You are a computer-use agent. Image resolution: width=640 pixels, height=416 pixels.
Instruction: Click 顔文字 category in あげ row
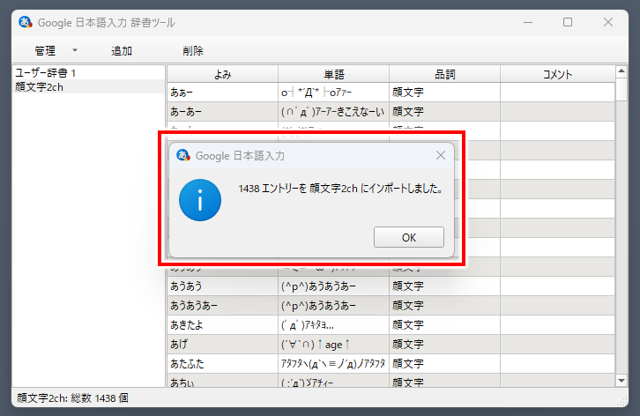445,344
